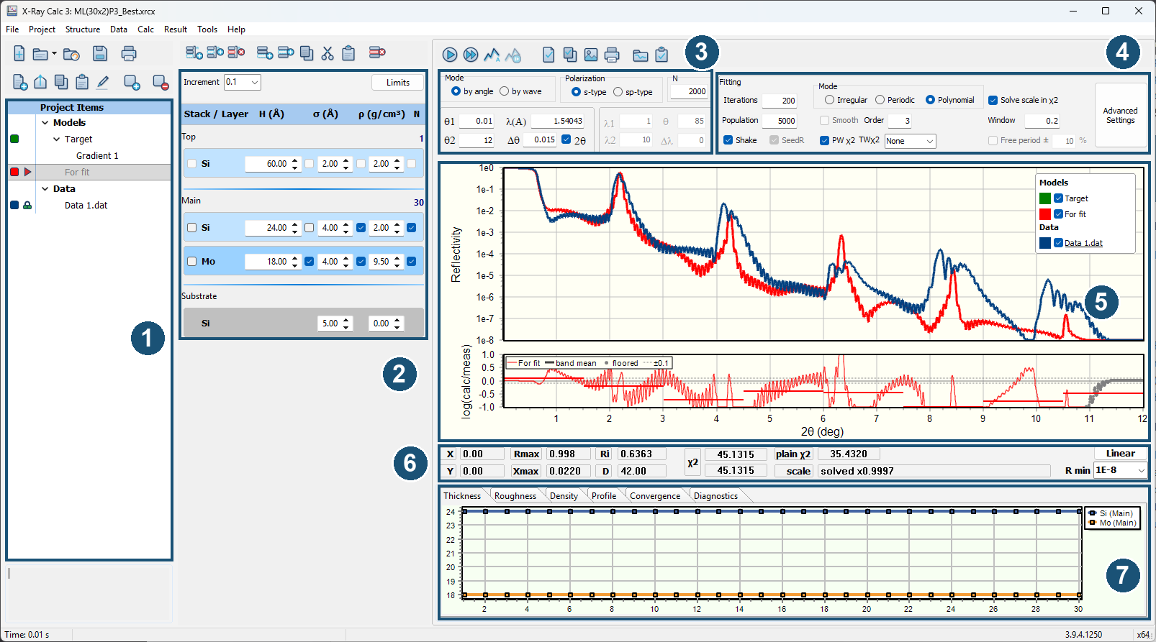Switch to the Roughness tab
1156x642 pixels.
pos(515,496)
